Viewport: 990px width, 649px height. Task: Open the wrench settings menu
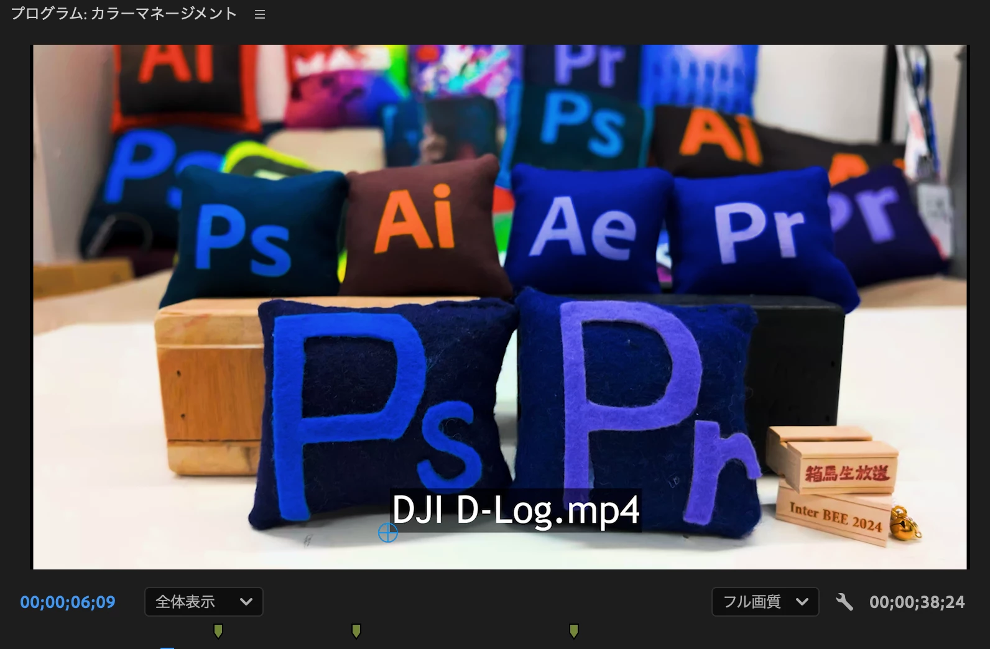[844, 602]
